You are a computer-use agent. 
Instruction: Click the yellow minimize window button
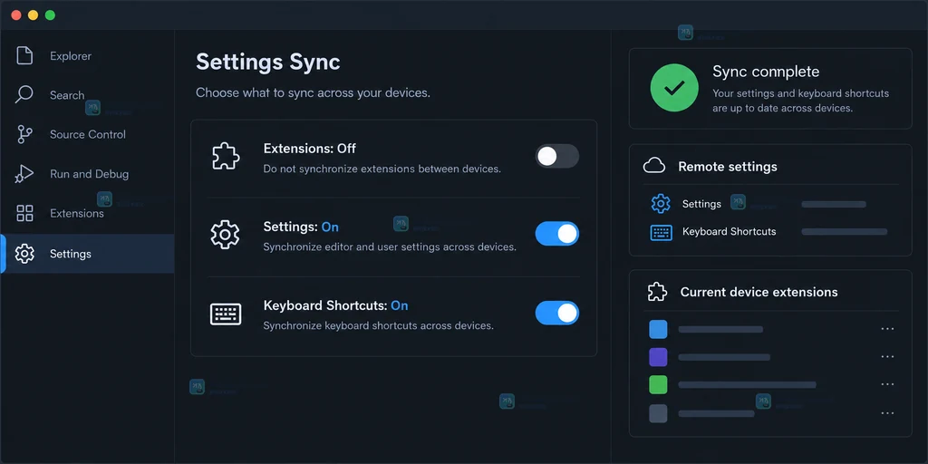pyautogui.click(x=34, y=15)
